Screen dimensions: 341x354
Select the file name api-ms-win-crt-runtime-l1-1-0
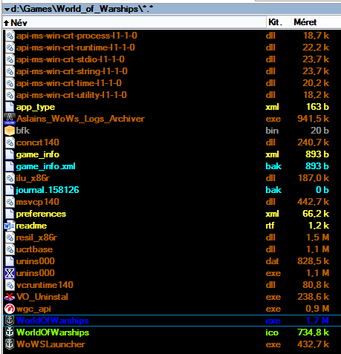point(76,47)
